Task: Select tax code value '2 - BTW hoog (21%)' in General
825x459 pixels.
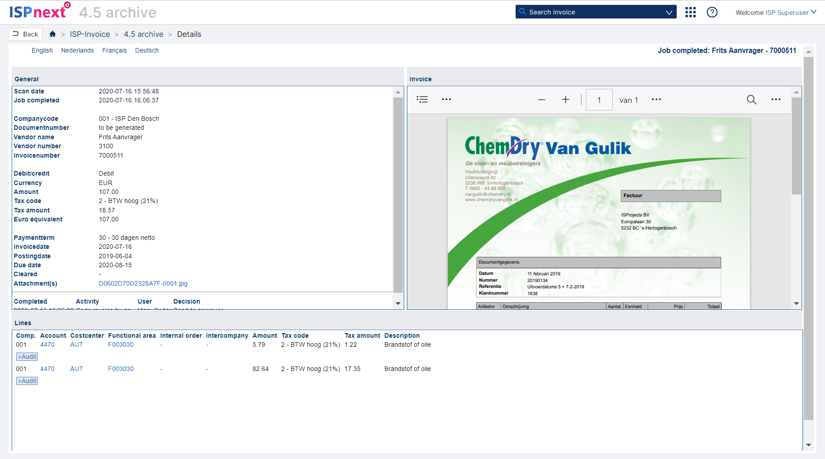Action: [128, 201]
